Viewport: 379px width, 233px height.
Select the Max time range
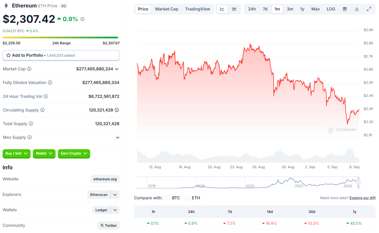pyautogui.click(x=315, y=9)
